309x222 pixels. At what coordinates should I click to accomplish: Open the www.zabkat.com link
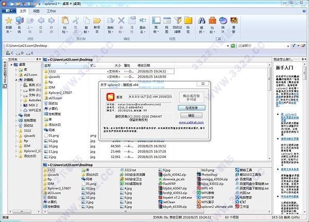191,123
